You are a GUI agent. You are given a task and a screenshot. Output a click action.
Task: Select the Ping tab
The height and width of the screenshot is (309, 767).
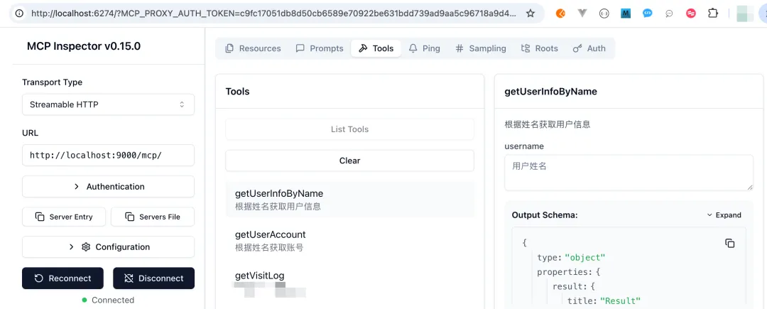pyautogui.click(x=425, y=48)
